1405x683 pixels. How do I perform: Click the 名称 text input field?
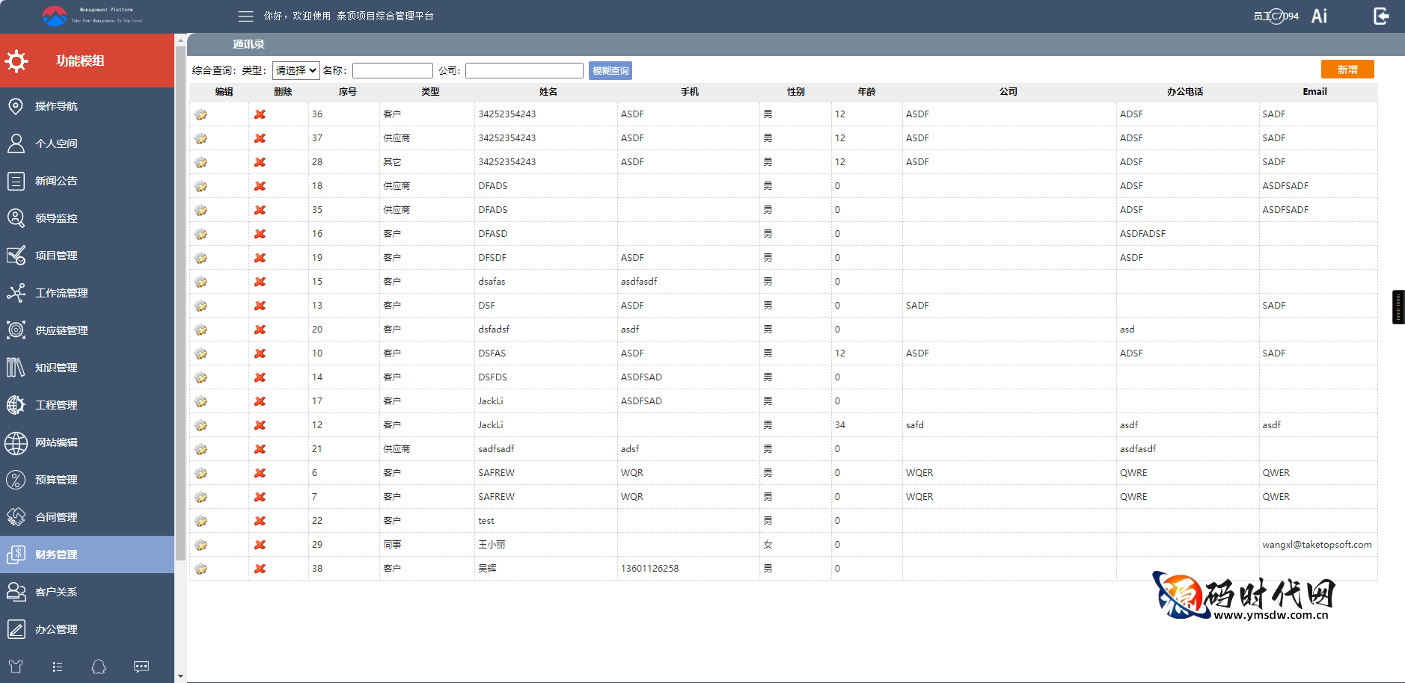tap(392, 70)
